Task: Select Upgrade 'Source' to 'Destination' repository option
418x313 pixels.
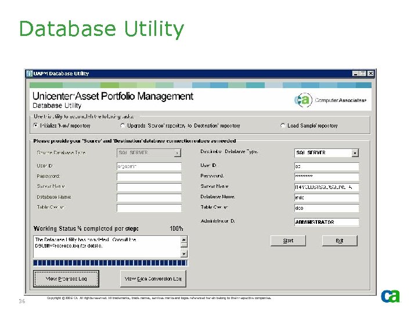Action: pos(122,125)
